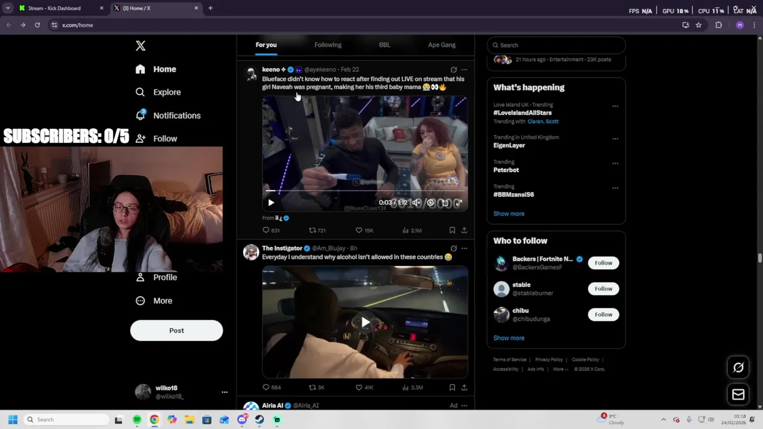Show more under Who to follow
The image size is (763, 429).
(x=508, y=338)
